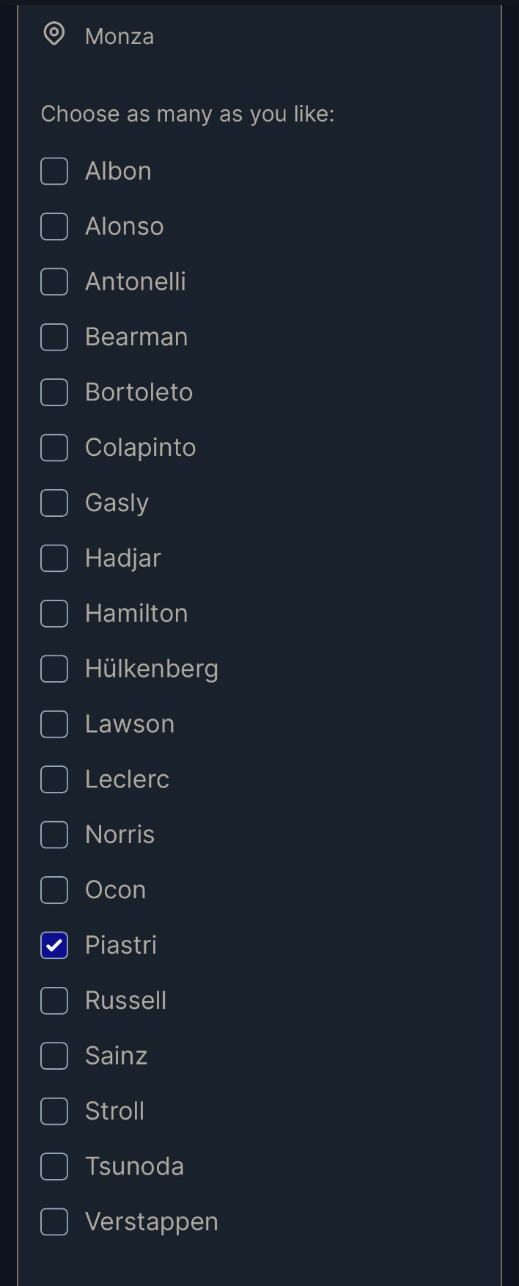This screenshot has width=519, height=1286.
Task: Select the Russell checkbox
Action: (x=54, y=1001)
